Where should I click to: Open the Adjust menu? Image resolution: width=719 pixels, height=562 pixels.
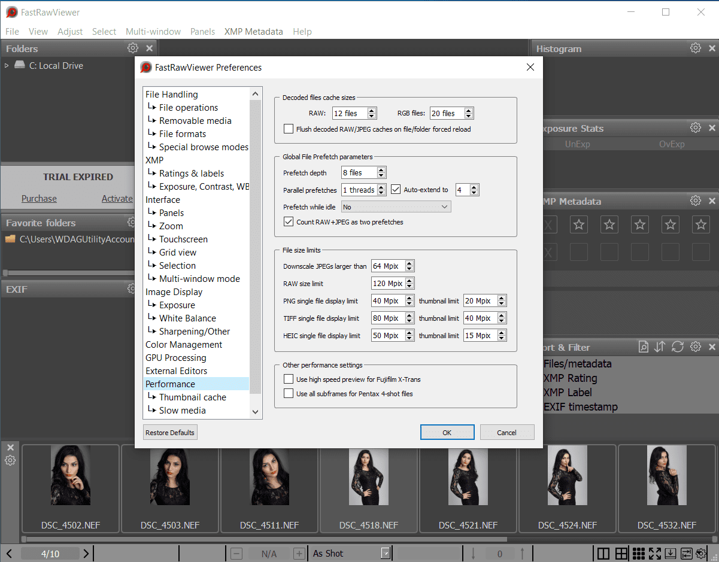[x=70, y=32]
